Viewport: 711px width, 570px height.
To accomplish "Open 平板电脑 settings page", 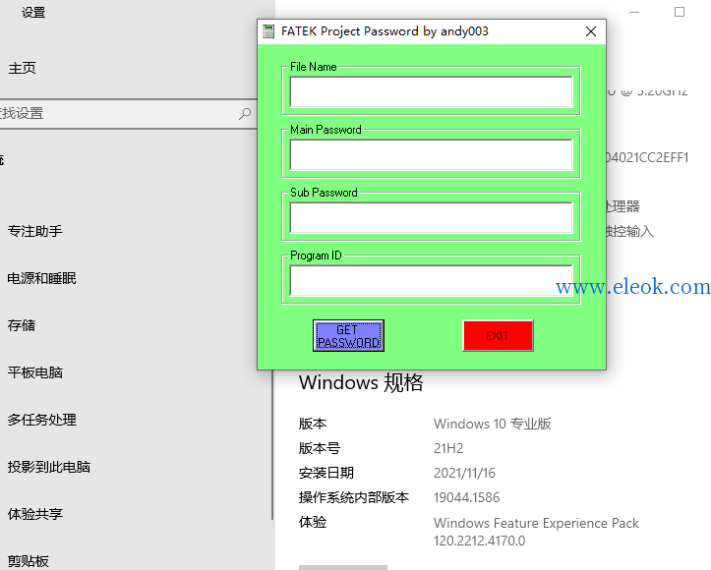I will pyautogui.click(x=35, y=372).
